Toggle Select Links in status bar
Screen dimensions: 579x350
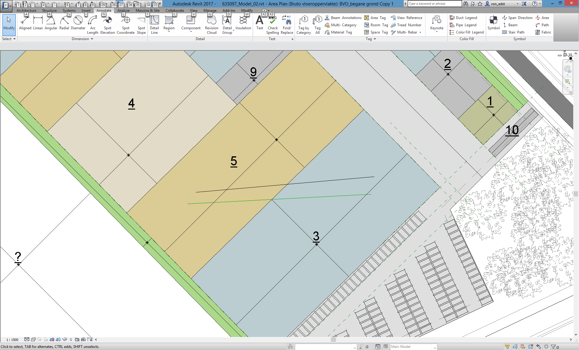[507, 347]
